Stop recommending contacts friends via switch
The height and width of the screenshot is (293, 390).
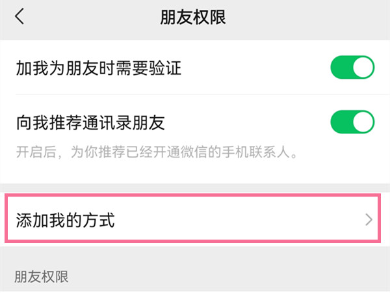352,122
